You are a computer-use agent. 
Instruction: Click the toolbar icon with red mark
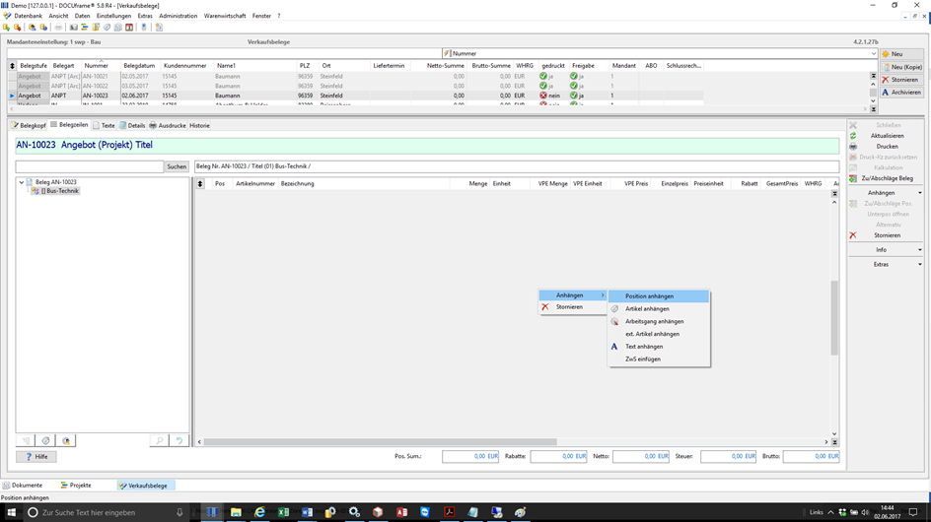[17, 28]
